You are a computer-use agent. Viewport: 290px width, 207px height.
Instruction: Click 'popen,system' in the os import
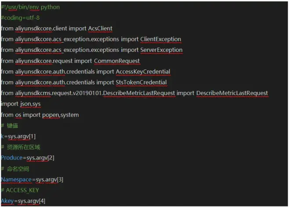(x=61, y=115)
